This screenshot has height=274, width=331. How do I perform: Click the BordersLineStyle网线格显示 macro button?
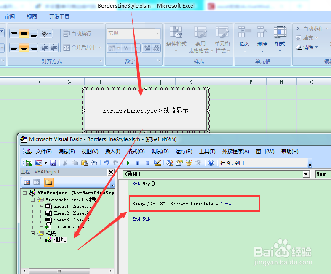click(x=146, y=110)
